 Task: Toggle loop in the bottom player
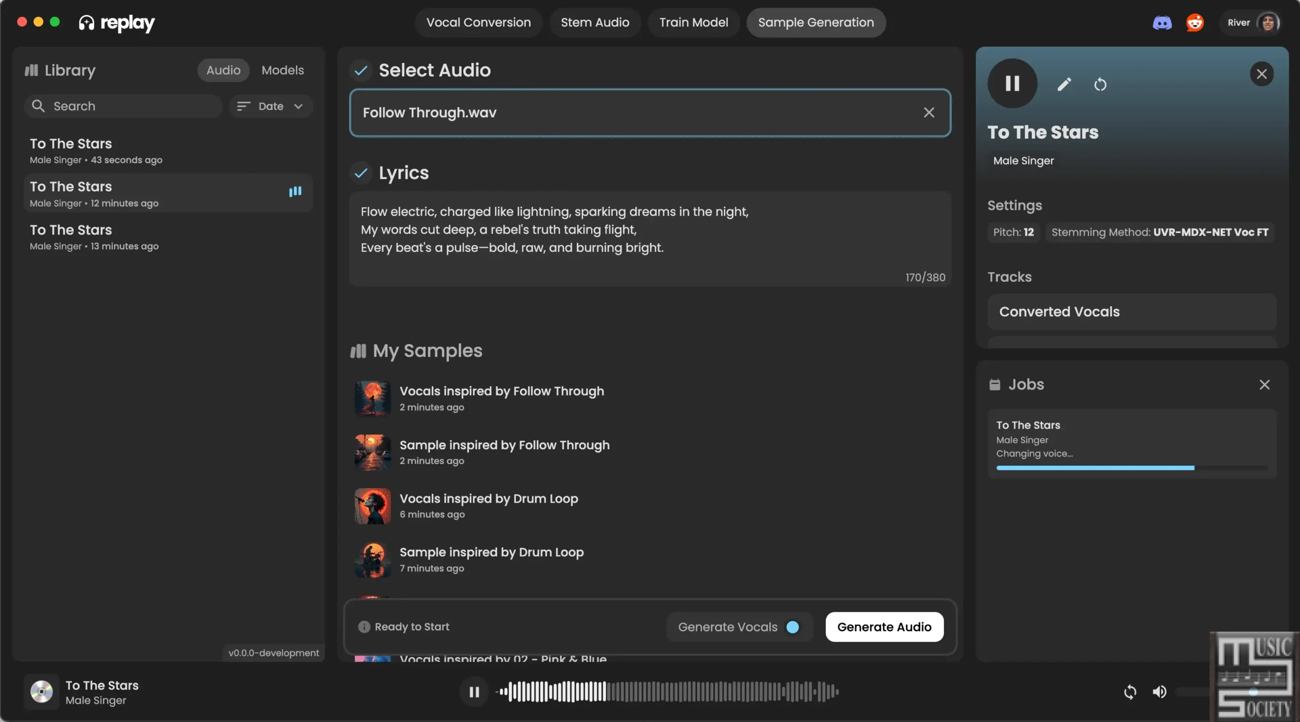pyautogui.click(x=1130, y=692)
